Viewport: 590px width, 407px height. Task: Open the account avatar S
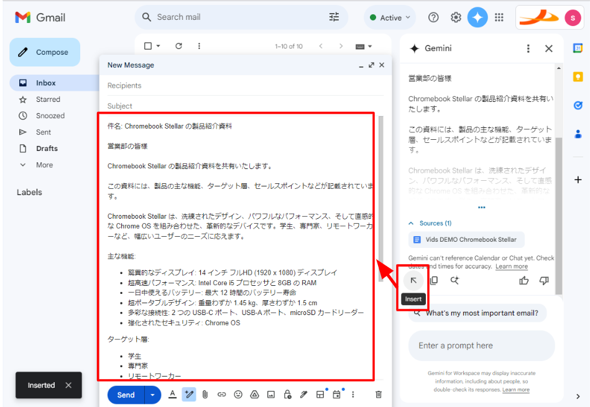573,17
